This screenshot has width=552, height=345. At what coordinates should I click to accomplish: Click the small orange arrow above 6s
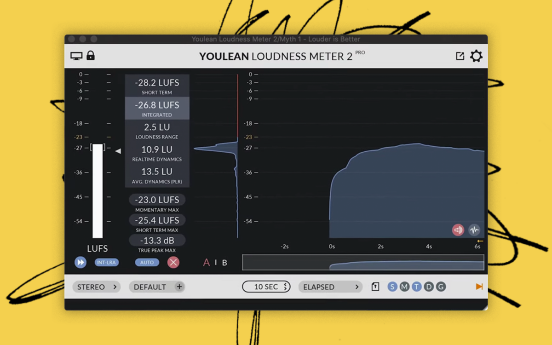pos(480,241)
